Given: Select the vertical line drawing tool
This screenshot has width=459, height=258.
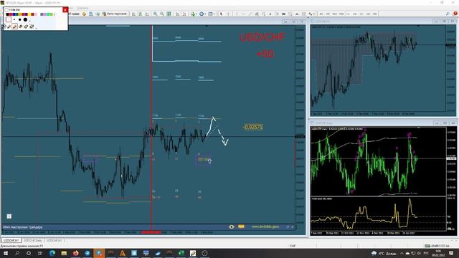Looking at the screenshot, I should [237, 14].
